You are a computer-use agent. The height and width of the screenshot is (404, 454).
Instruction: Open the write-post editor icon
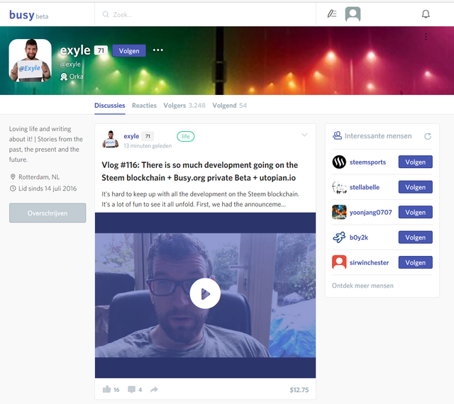point(332,14)
